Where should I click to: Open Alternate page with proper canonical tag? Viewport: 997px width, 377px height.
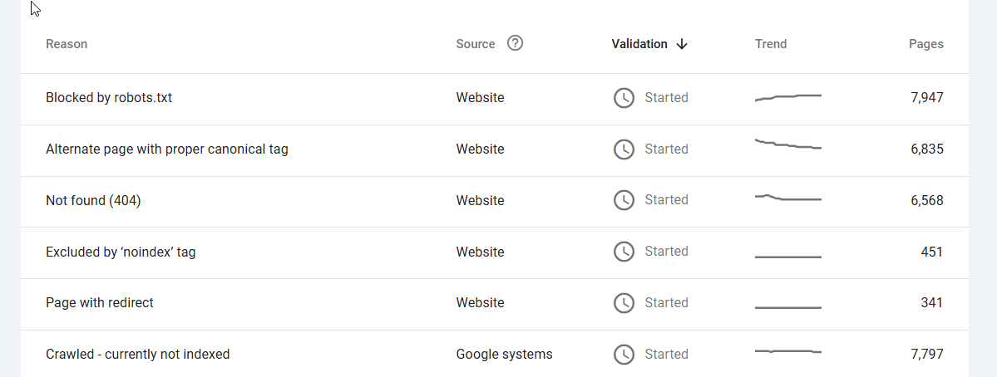point(166,149)
